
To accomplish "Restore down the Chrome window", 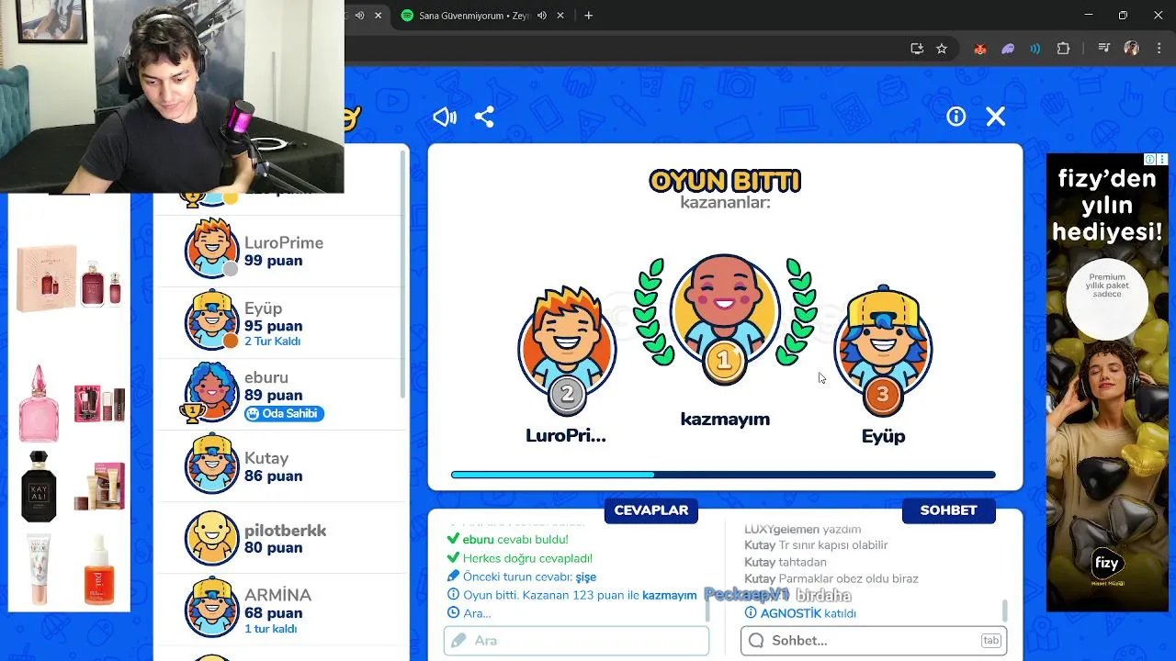I will [x=1123, y=16].
